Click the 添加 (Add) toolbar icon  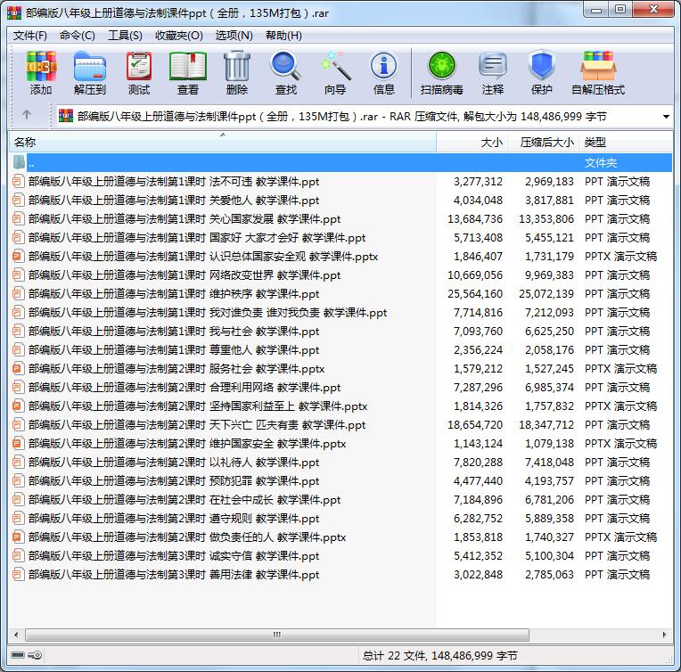[x=41, y=67]
